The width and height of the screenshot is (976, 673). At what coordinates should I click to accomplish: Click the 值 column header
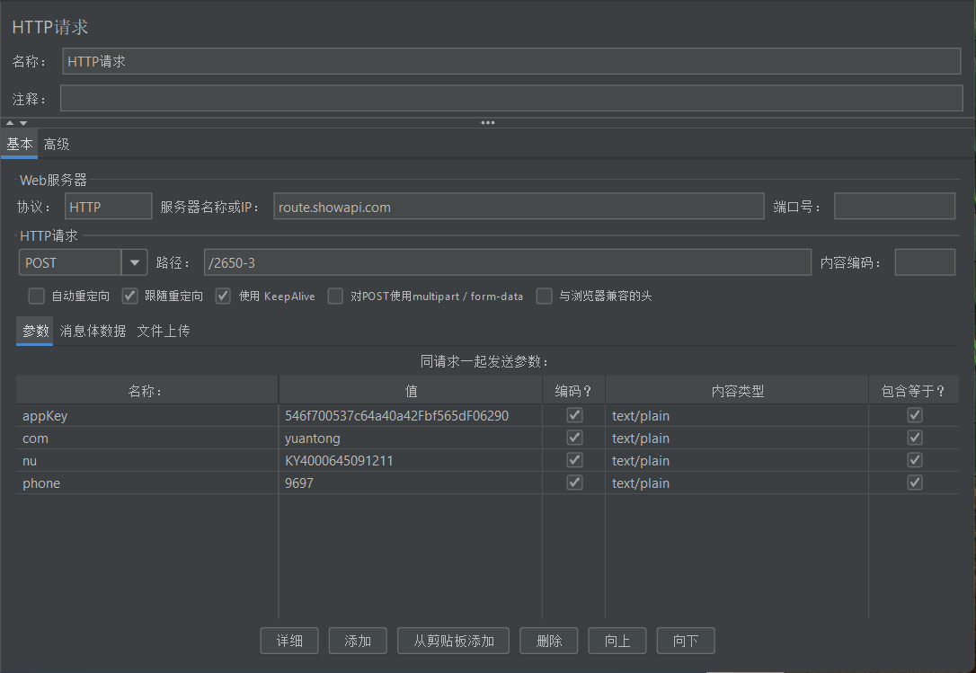pyautogui.click(x=411, y=390)
